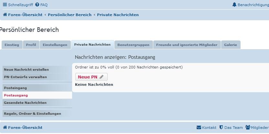Click the Kontakt envelope icon
Viewport: 269px width, 134px height.
199,128
